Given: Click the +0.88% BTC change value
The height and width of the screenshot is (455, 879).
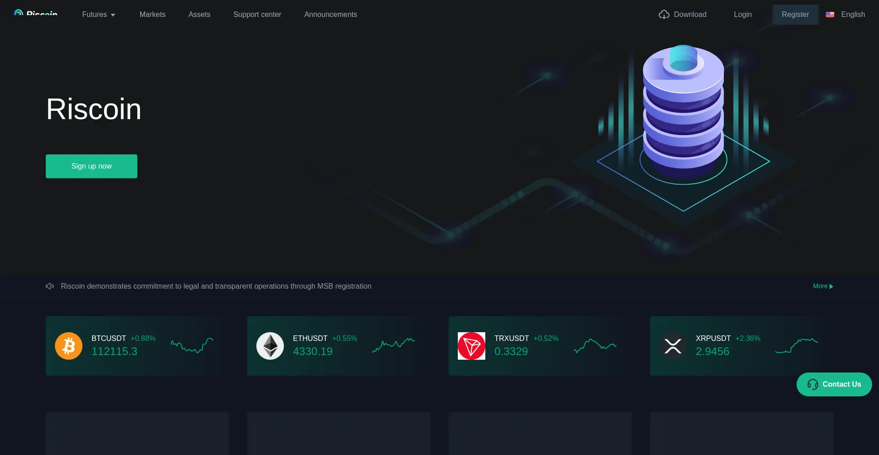Looking at the screenshot, I should click(143, 339).
